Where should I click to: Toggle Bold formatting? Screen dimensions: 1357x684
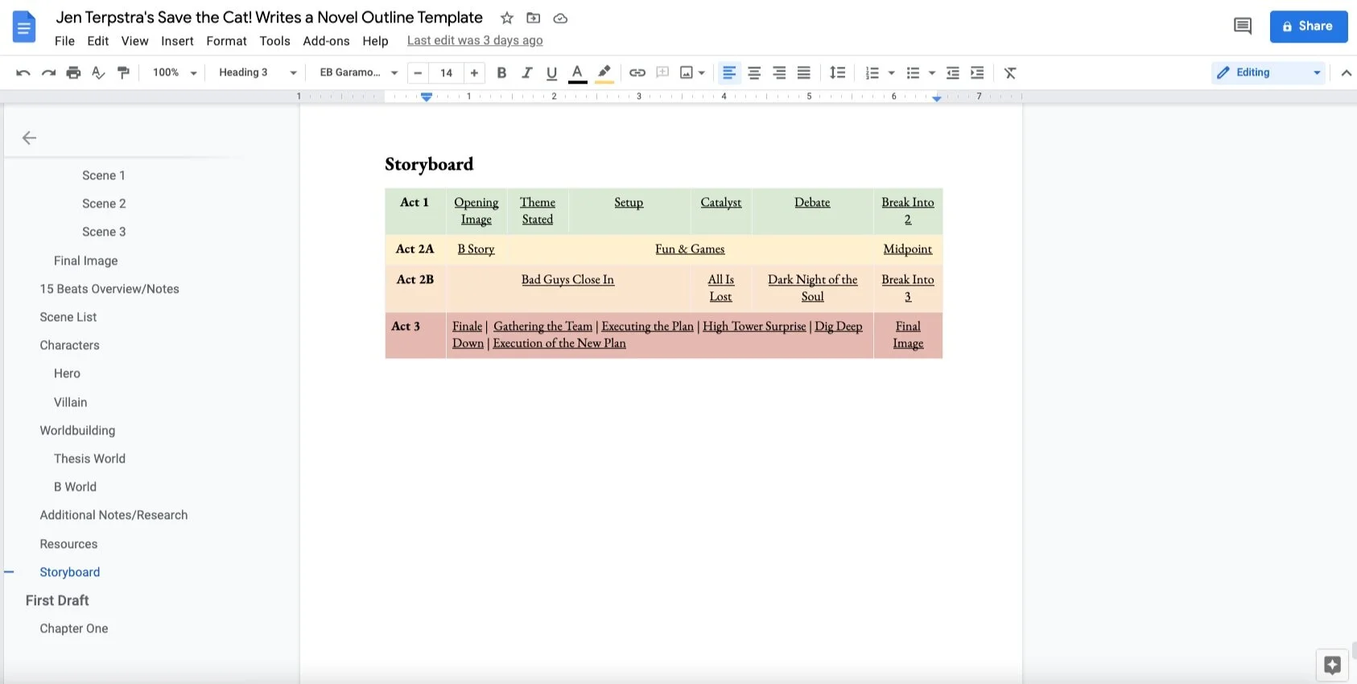tap(501, 72)
